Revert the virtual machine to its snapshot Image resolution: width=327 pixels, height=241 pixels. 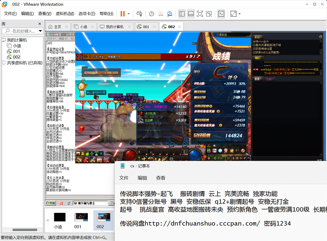[161, 14]
